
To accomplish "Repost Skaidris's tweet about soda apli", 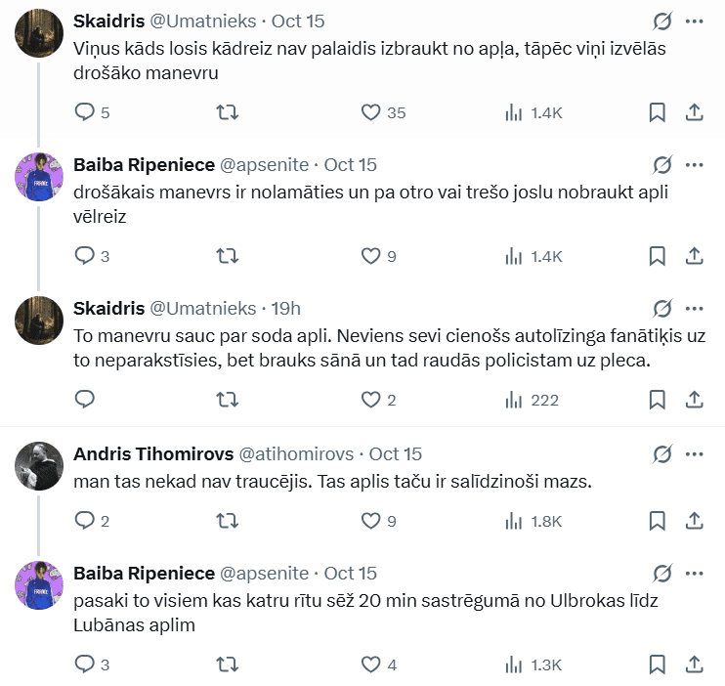I will pos(227,399).
